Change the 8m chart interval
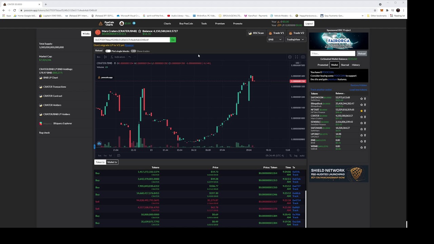 [x=99, y=57]
